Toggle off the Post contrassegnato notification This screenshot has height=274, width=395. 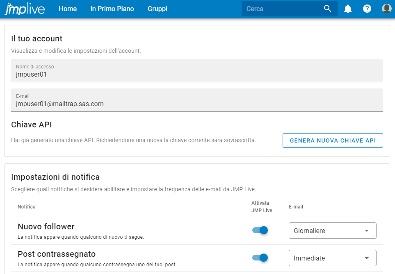click(259, 258)
